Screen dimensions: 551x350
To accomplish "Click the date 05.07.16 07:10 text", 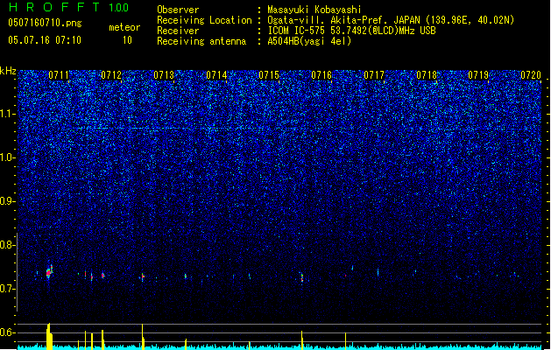I will coord(45,40).
